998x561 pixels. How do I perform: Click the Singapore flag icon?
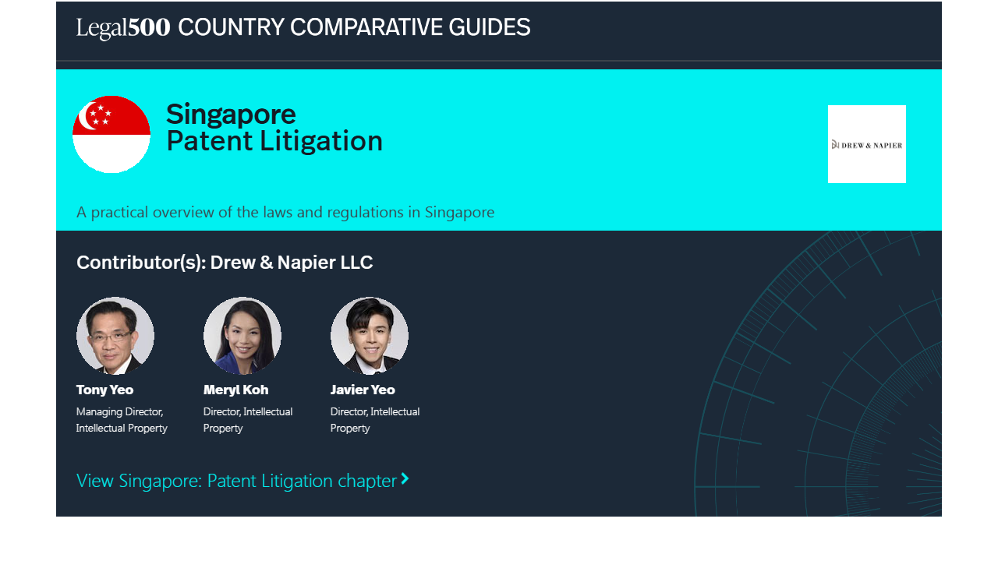pyautogui.click(x=111, y=134)
